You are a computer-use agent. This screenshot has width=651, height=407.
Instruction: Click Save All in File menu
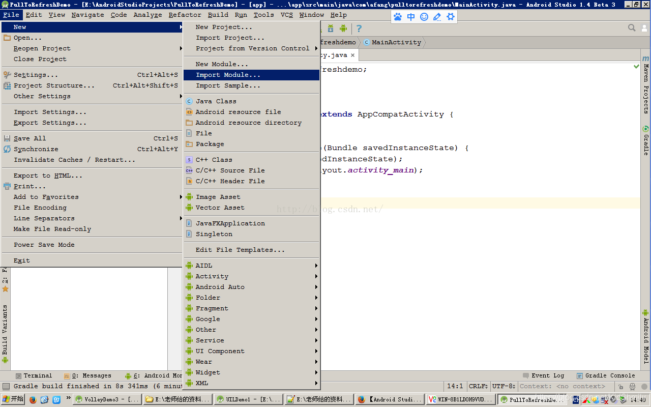point(92,138)
